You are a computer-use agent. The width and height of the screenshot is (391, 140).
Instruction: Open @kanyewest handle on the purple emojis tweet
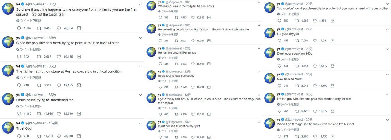(x=294, y=4)
